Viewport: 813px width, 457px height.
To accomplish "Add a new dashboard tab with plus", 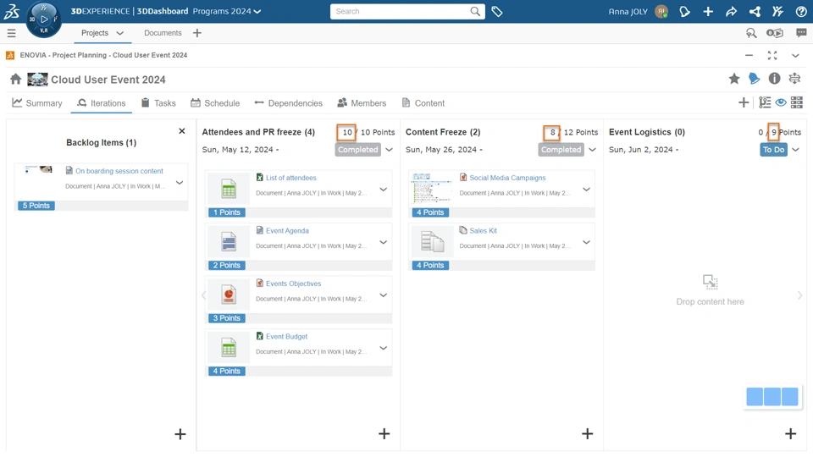I will point(197,33).
